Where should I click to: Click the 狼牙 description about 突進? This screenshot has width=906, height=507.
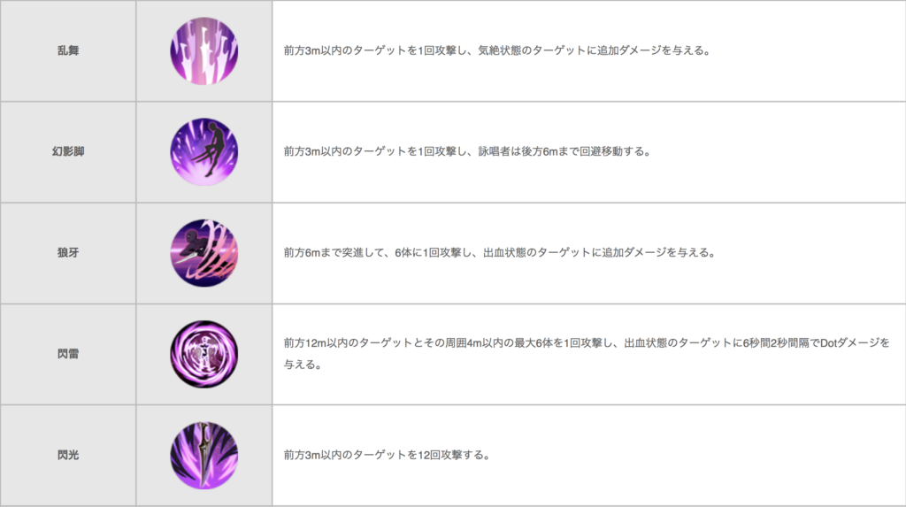click(499, 253)
